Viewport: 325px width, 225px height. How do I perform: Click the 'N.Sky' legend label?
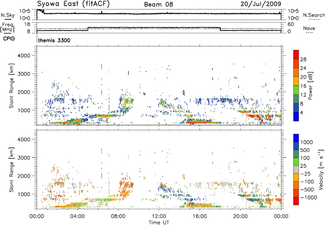8,15
